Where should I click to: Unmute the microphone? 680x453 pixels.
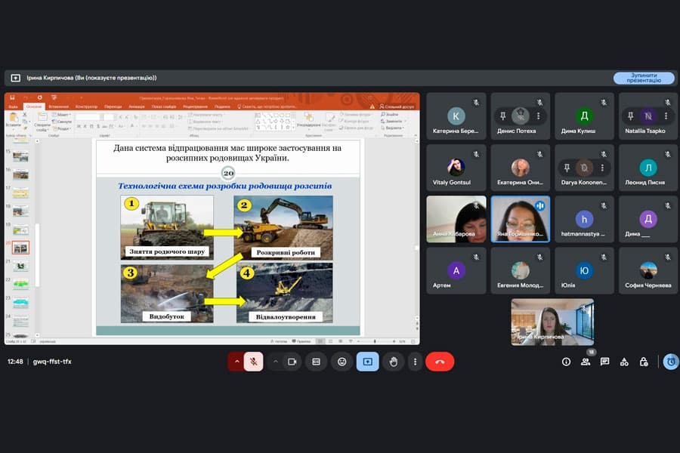[x=253, y=362]
